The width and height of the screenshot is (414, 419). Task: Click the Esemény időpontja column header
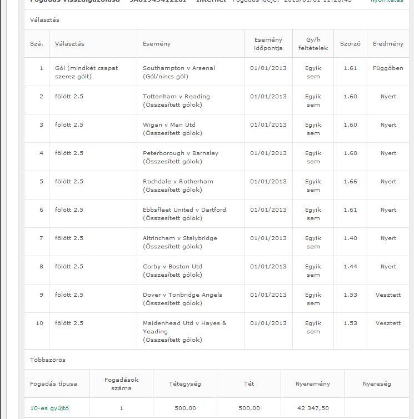268,44
